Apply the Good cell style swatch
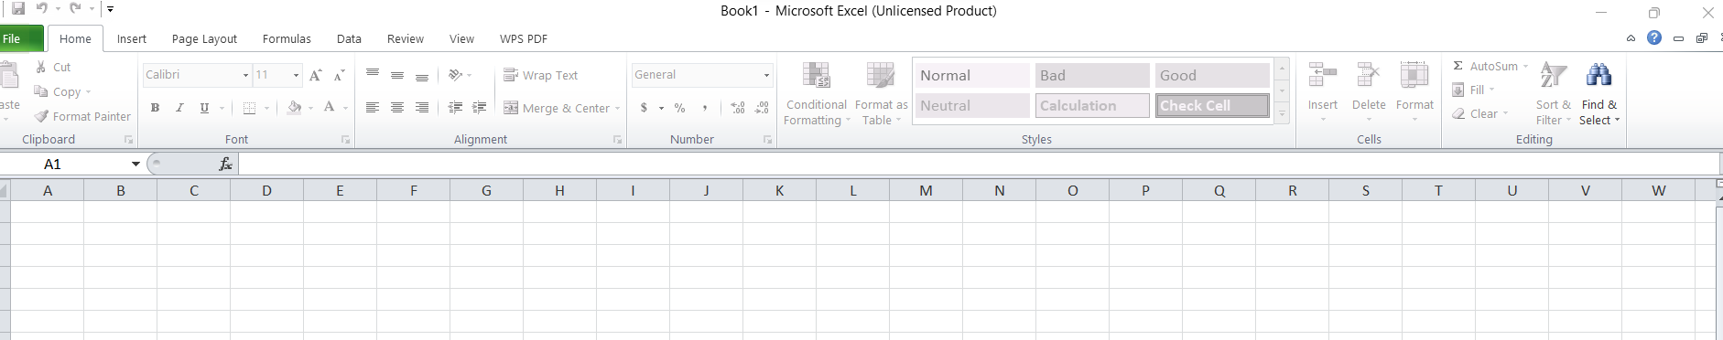 1212,75
